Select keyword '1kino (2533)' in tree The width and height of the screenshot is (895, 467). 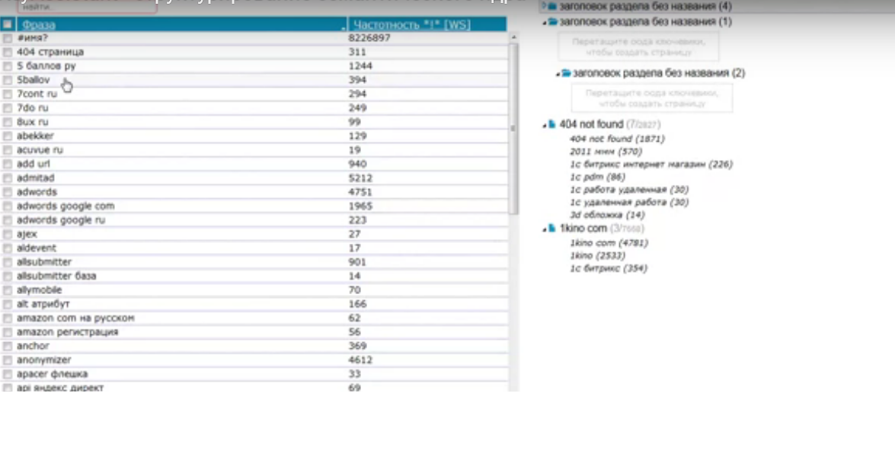pyautogui.click(x=597, y=256)
